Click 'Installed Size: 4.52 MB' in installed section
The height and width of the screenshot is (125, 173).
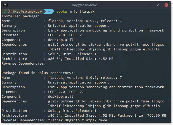tap(89, 59)
